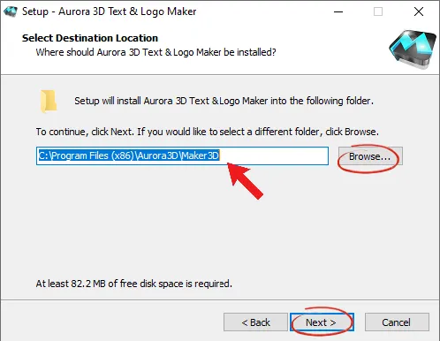Click the free disk space requirement text

pyautogui.click(x=134, y=284)
